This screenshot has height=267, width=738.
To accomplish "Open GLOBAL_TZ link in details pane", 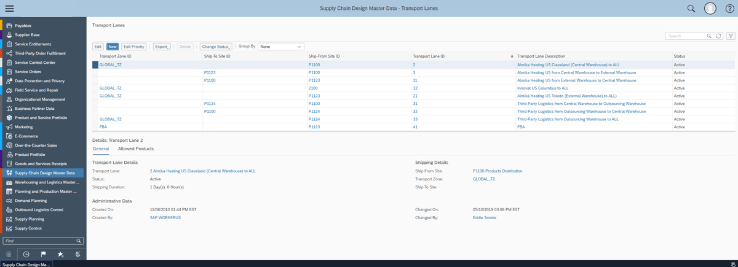I will [x=484, y=179].
